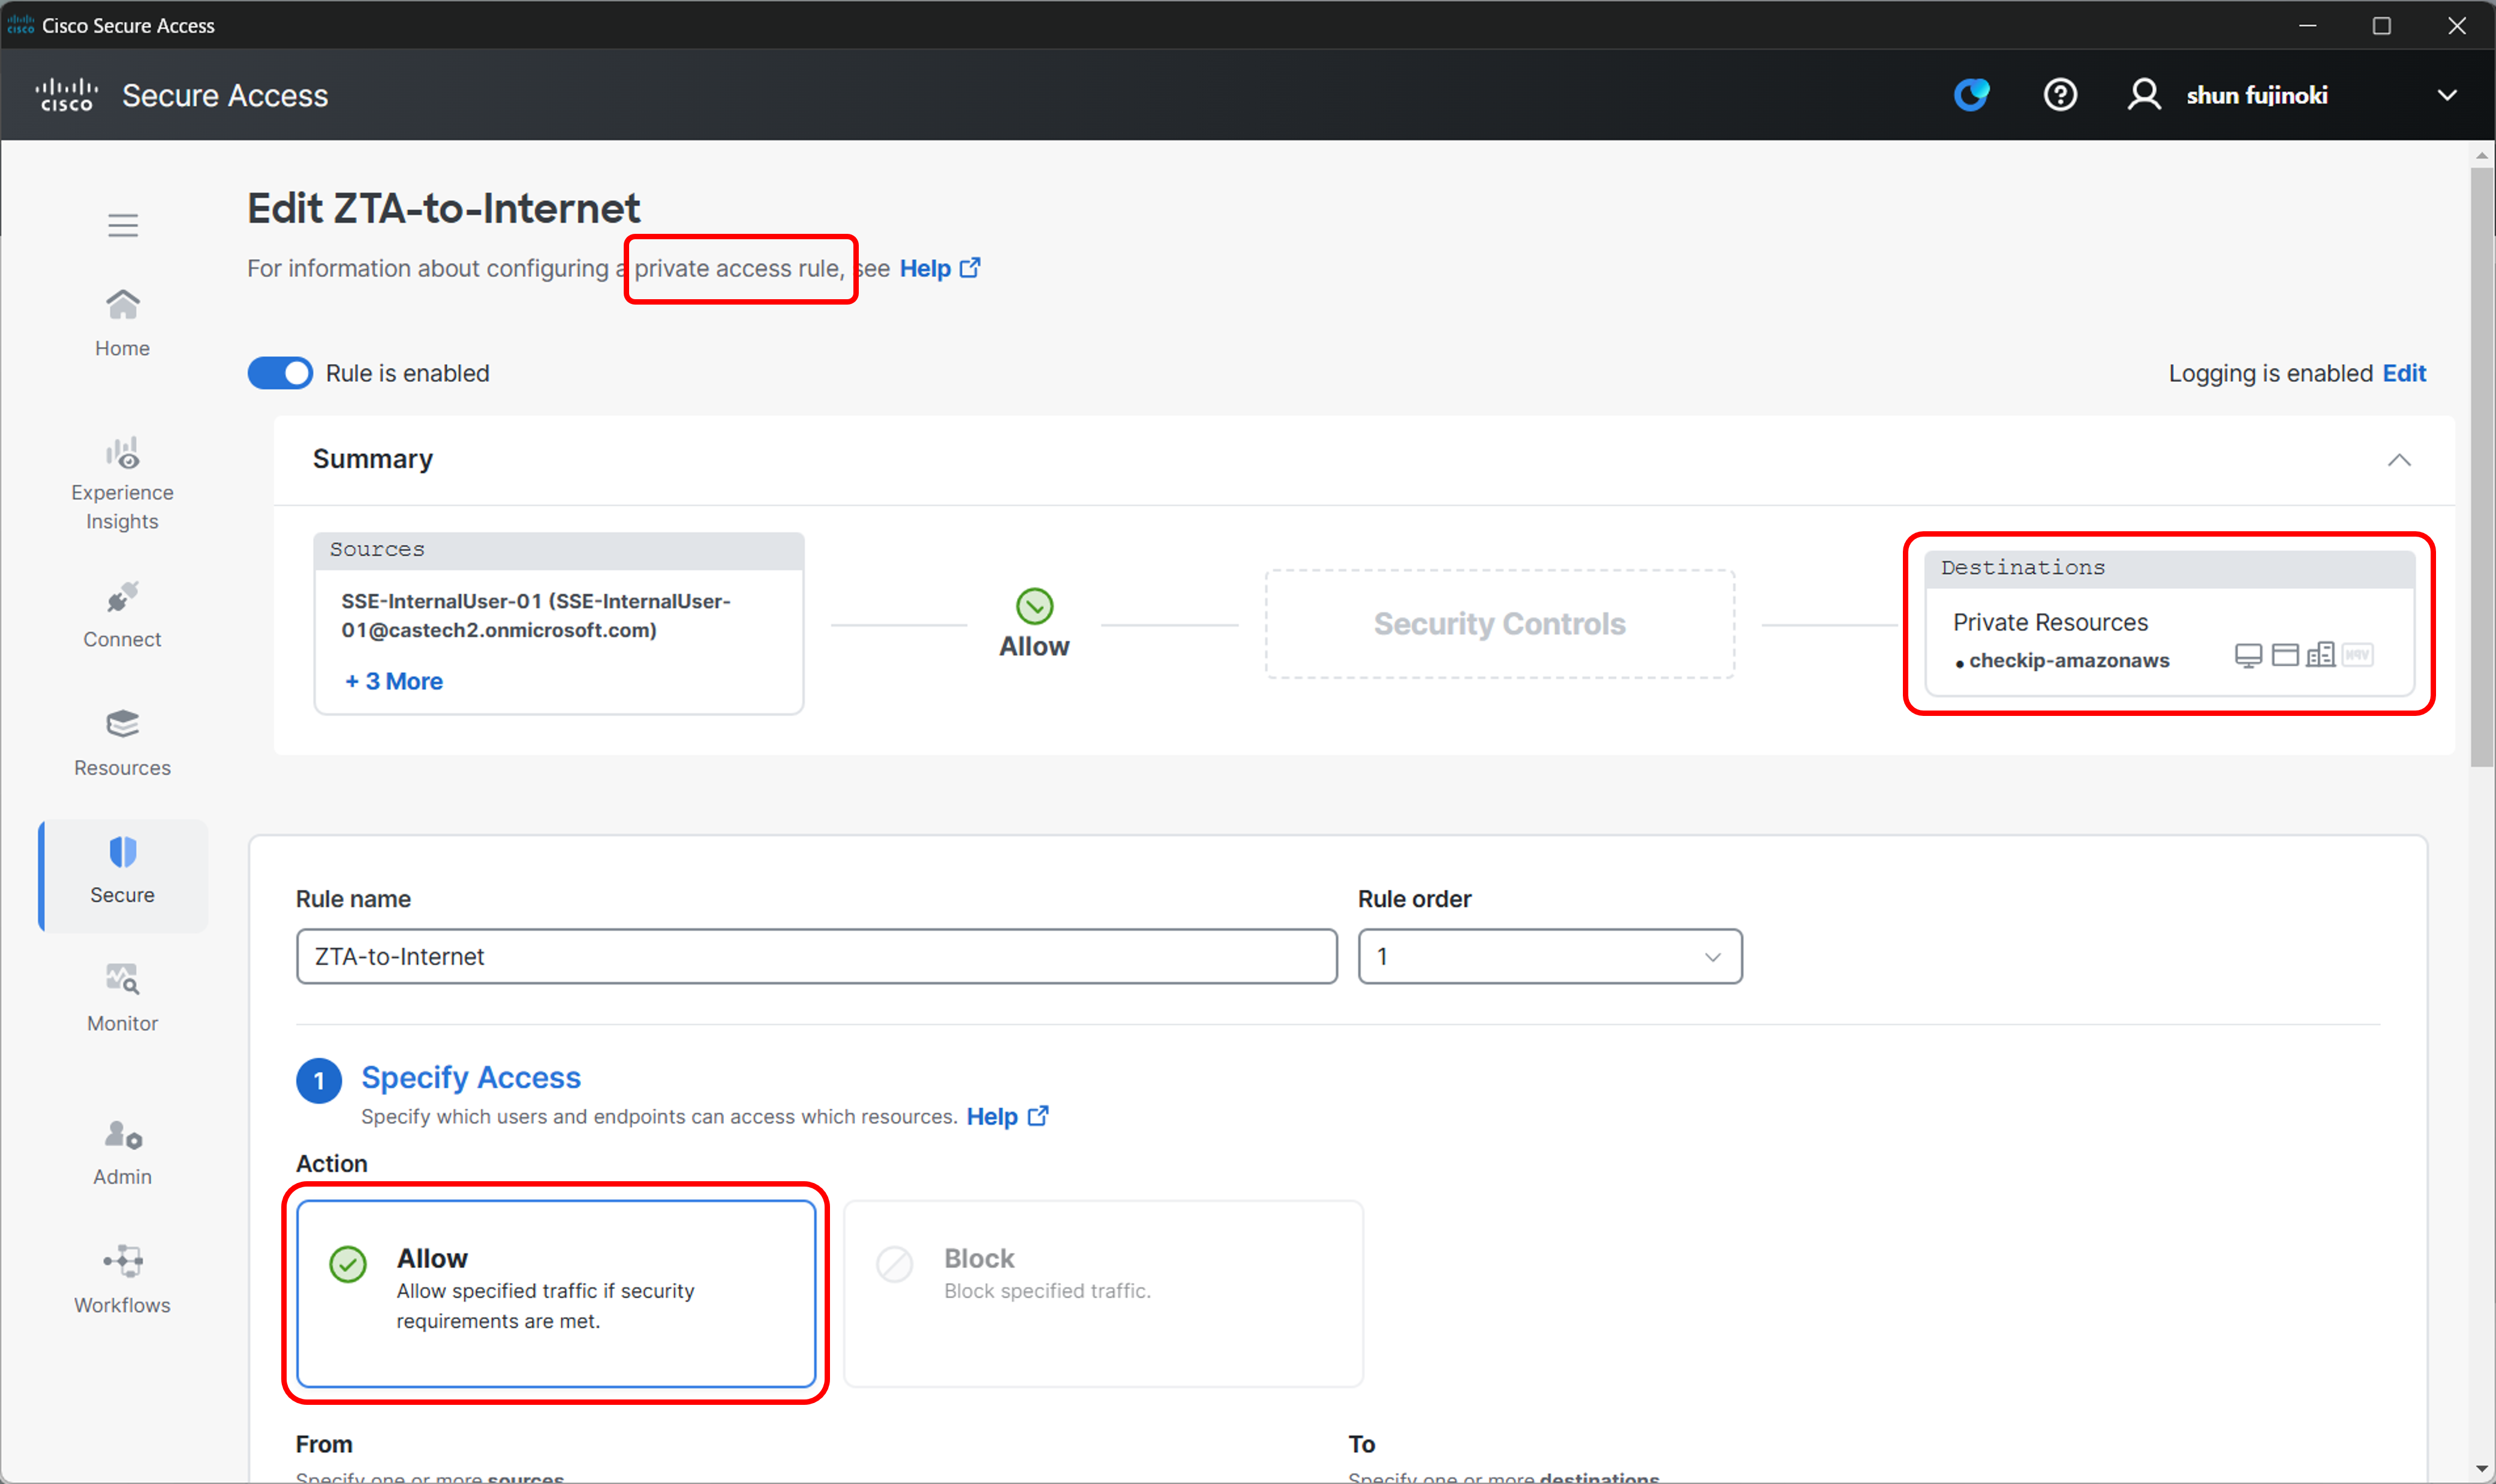Viewport: 2496px width, 1484px height.
Task: Click the Specify Access heading
Action: point(470,1078)
